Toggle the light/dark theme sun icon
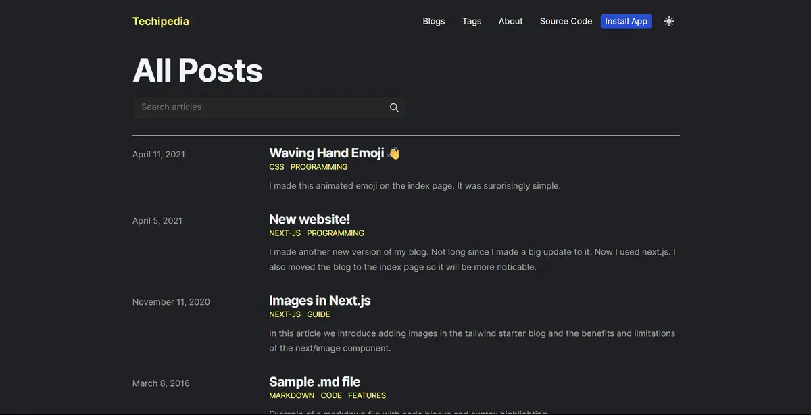The height and width of the screenshot is (415, 811). [x=669, y=21]
